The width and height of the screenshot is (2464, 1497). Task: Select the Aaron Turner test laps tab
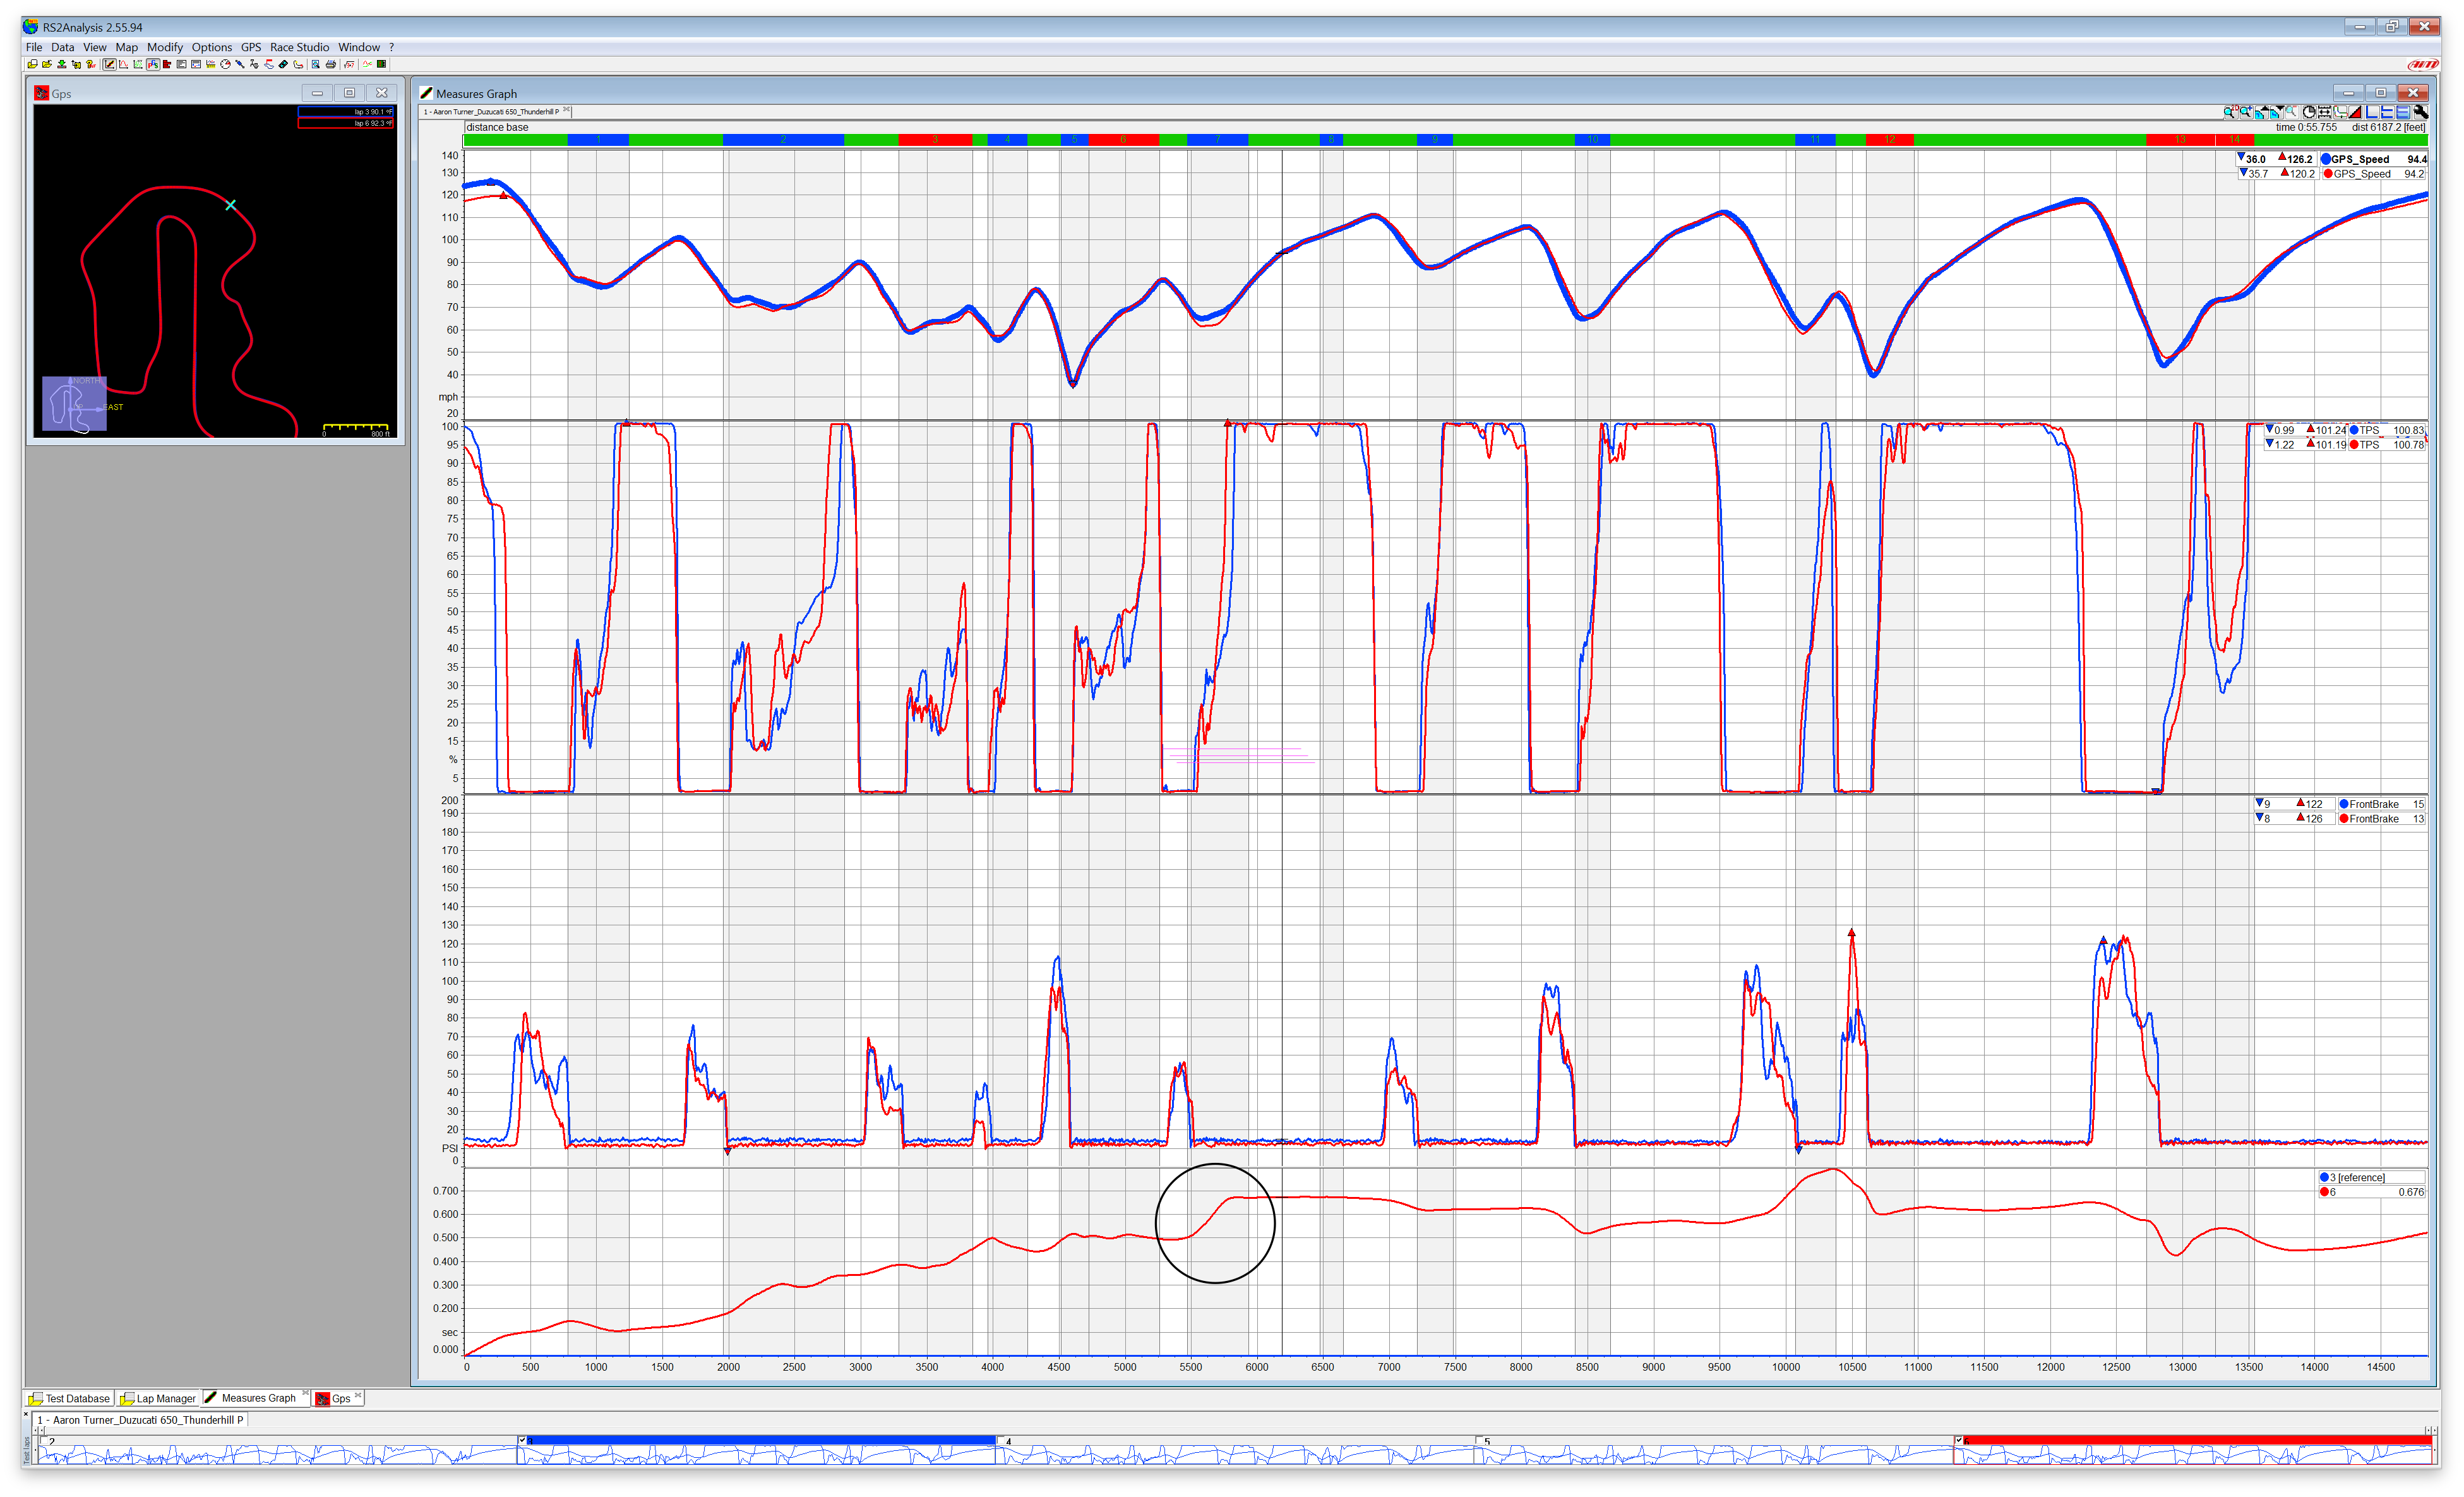tap(140, 1420)
